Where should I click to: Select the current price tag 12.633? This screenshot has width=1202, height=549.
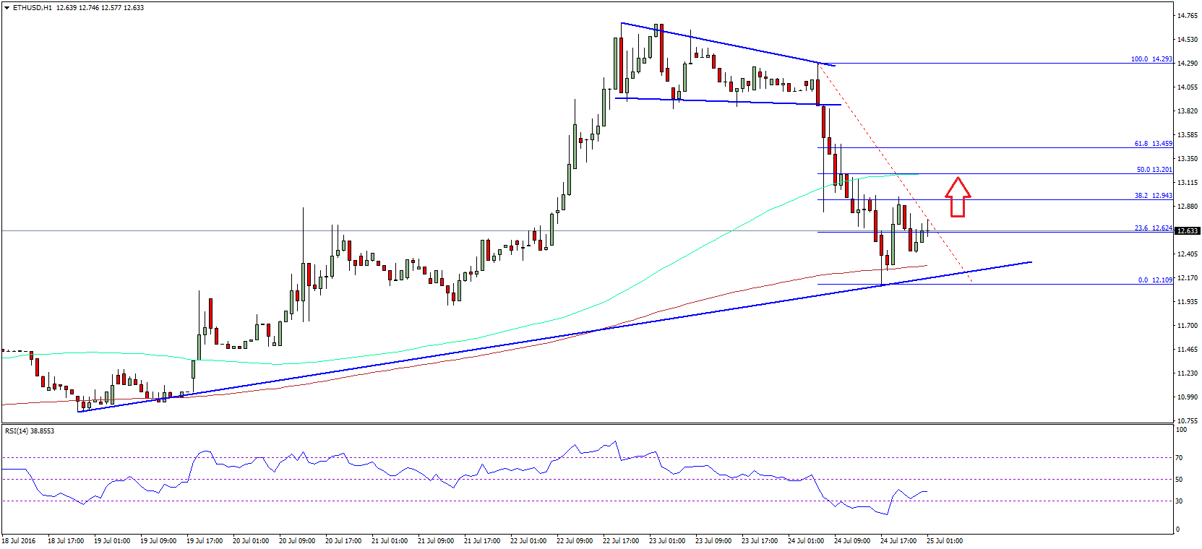pos(1188,231)
